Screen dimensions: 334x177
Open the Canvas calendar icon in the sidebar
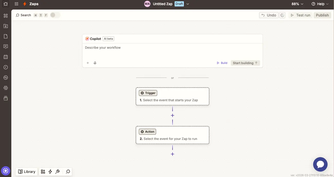(6, 57)
